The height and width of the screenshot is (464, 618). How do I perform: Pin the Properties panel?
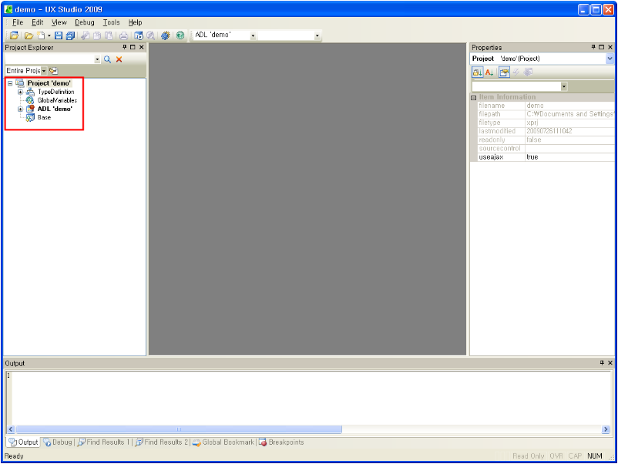593,47
